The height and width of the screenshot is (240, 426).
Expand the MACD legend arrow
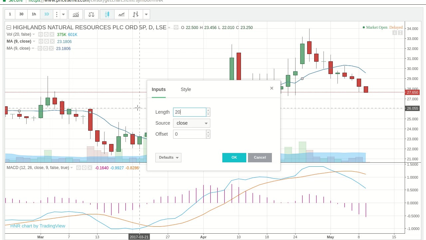point(72,168)
